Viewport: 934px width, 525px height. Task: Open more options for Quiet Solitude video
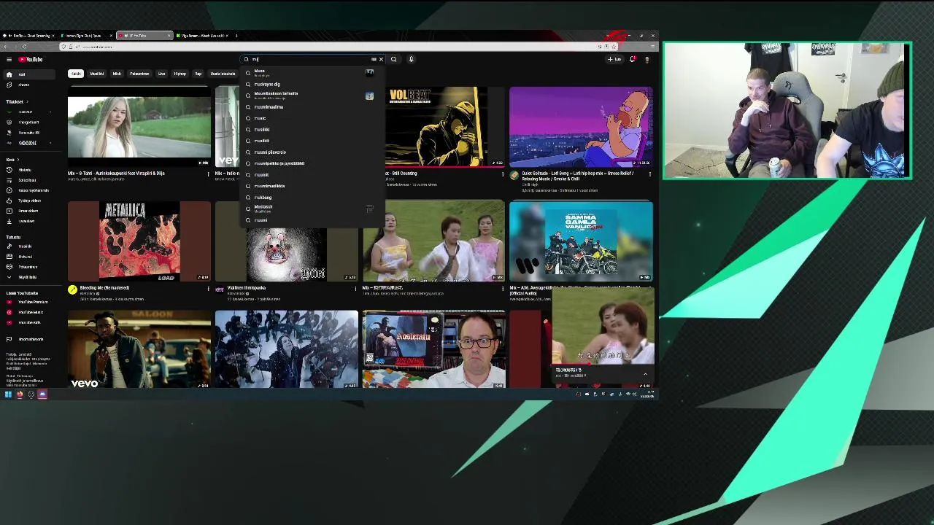(649, 174)
